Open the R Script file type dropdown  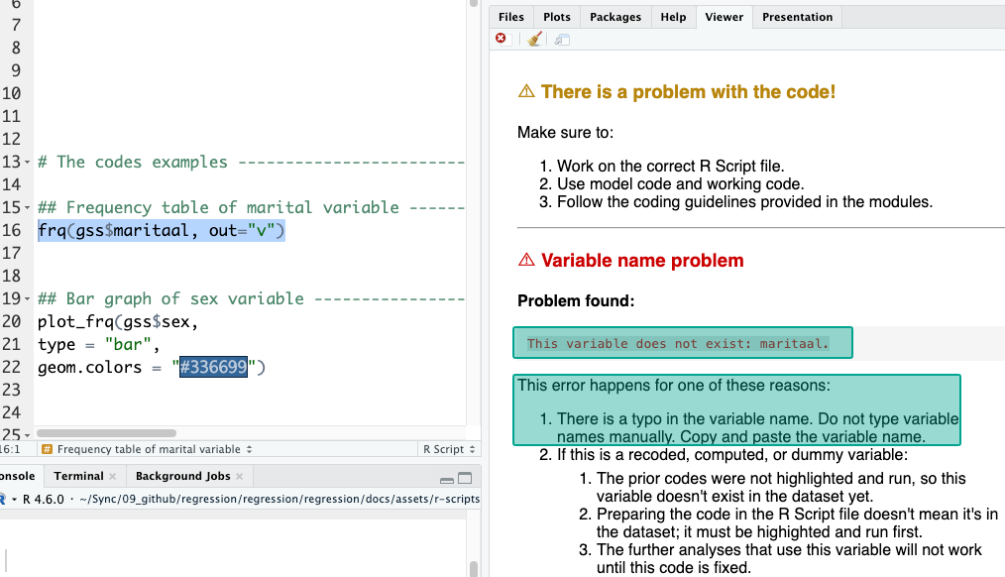[x=449, y=449]
